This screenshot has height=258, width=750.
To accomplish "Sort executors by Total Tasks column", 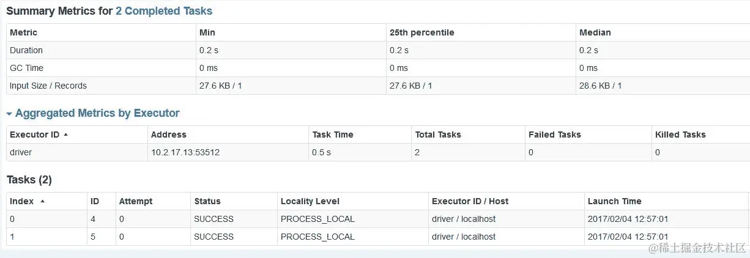I will pyautogui.click(x=438, y=135).
